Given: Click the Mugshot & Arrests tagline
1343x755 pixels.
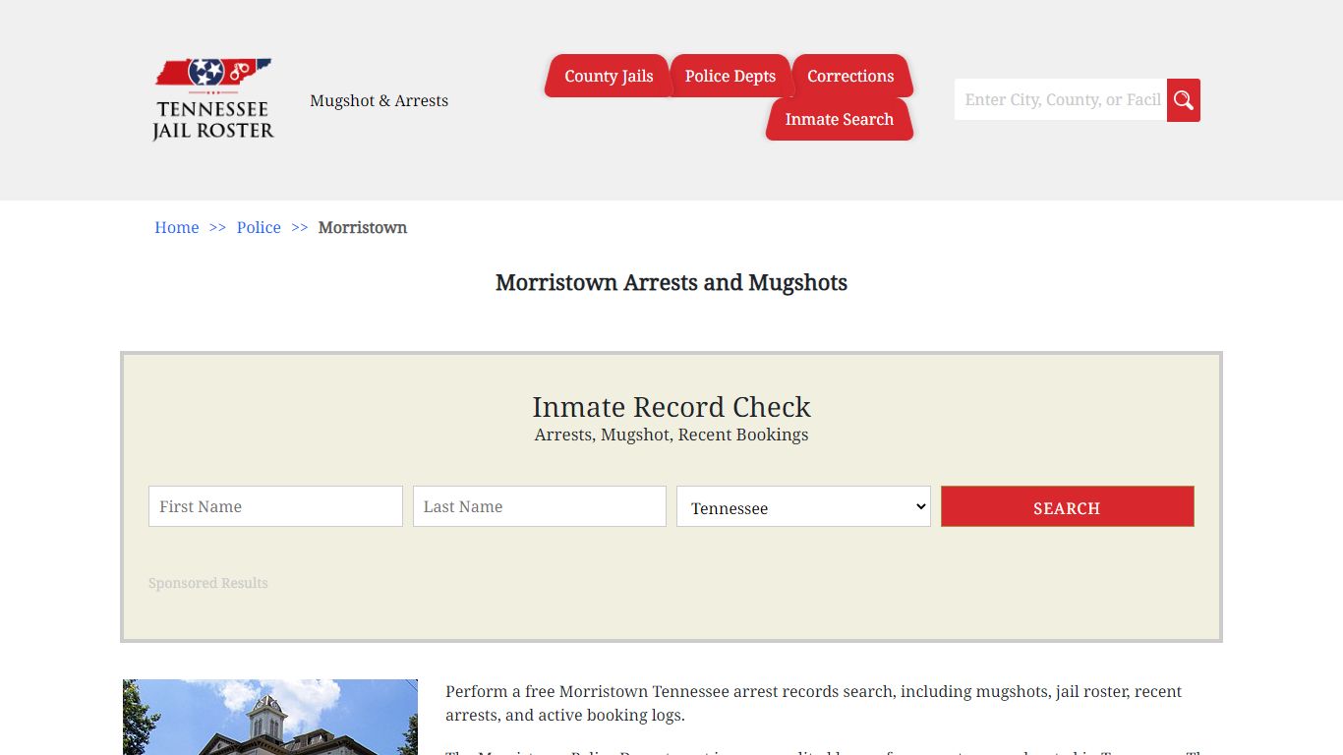Looking at the screenshot, I should [x=380, y=100].
